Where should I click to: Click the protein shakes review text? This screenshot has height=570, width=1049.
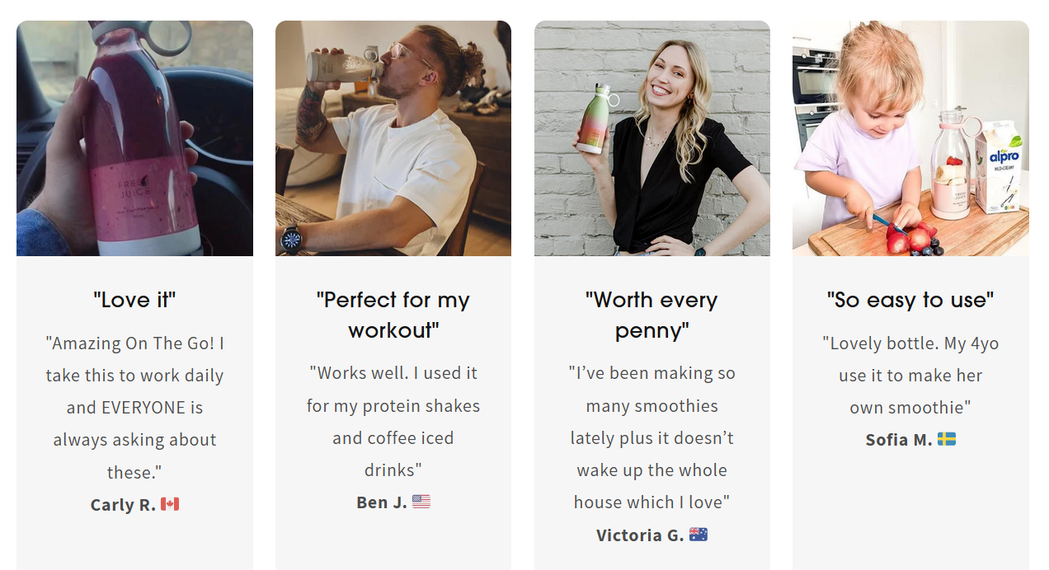pos(393,422)
